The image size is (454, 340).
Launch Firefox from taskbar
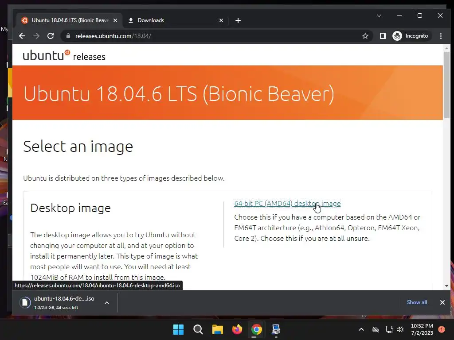[x=237, y=329]
